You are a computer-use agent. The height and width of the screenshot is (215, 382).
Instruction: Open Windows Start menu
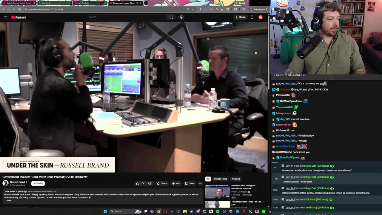(105, 211)
